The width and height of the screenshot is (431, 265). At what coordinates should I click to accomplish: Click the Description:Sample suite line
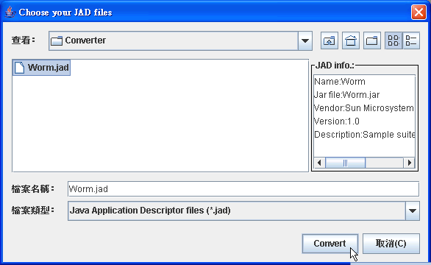pyautogui.click(x=365, y=135)
